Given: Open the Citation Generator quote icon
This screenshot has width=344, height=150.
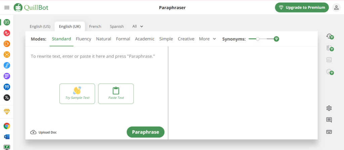Looking at the screenshot, I should pyautogui.click(x=7, y=87).
